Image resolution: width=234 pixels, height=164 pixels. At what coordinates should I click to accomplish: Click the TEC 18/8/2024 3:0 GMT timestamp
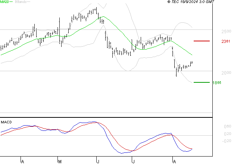[191, 1]
